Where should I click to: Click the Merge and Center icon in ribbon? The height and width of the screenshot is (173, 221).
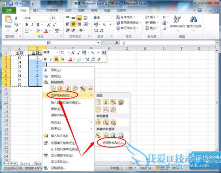tap(85, 24)
